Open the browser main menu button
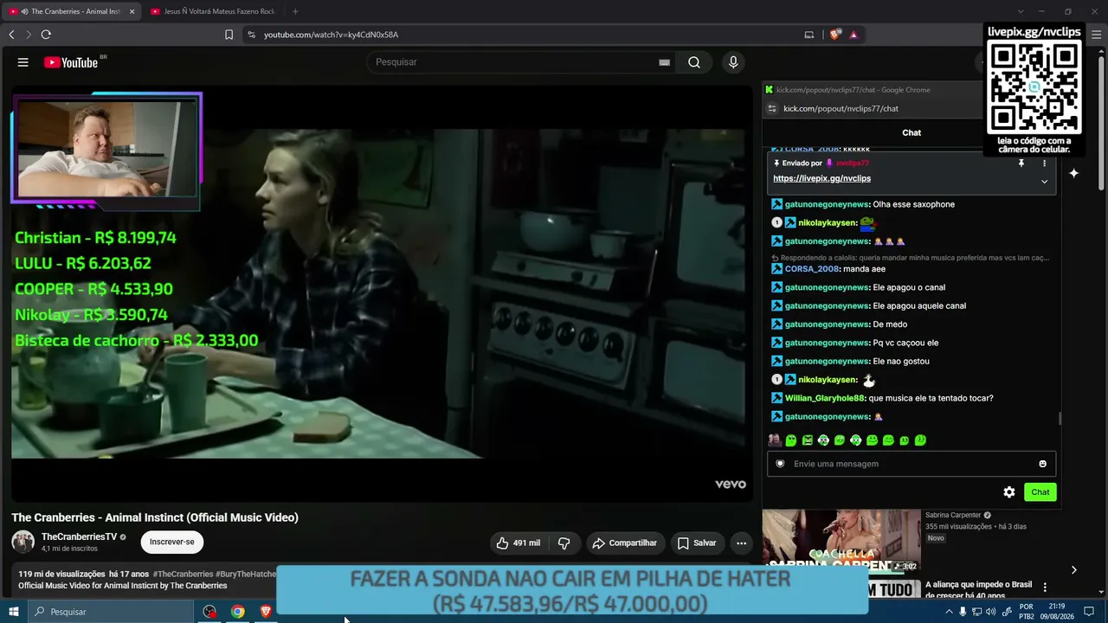Image resolution: width=1108 pixels, height=623 pixels. [x=1096, y=35]
